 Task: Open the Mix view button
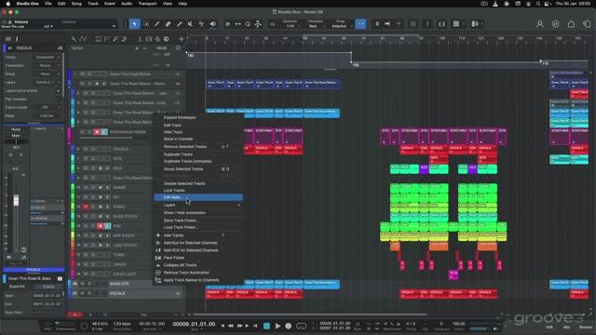(566, 327)
